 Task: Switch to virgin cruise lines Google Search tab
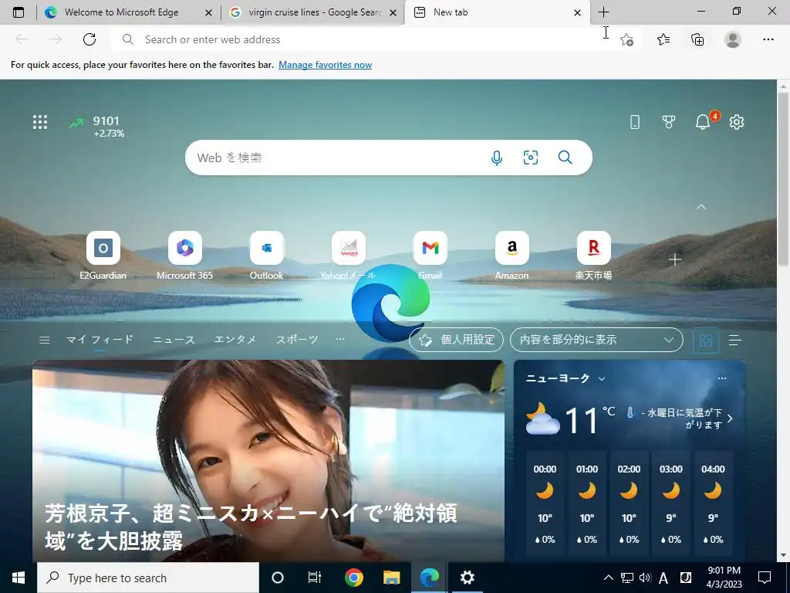click(x=315, y=12)
